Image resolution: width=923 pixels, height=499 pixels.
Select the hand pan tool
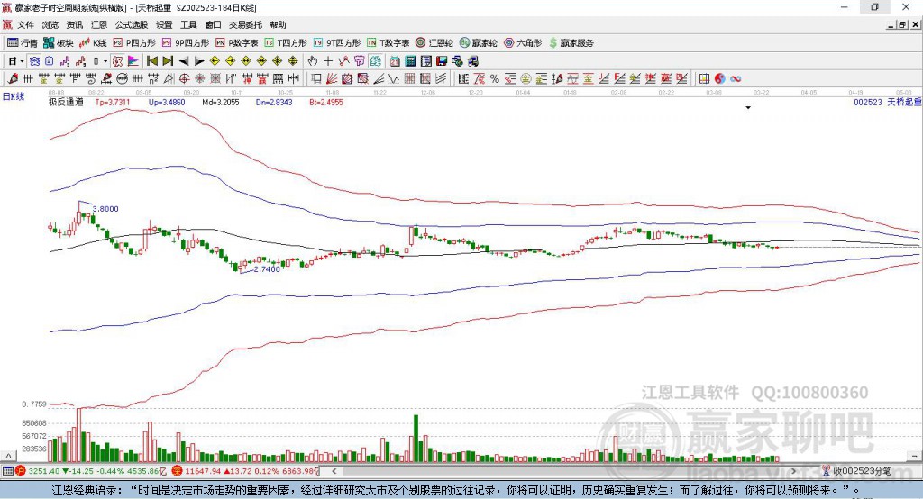tap(313, 61)
